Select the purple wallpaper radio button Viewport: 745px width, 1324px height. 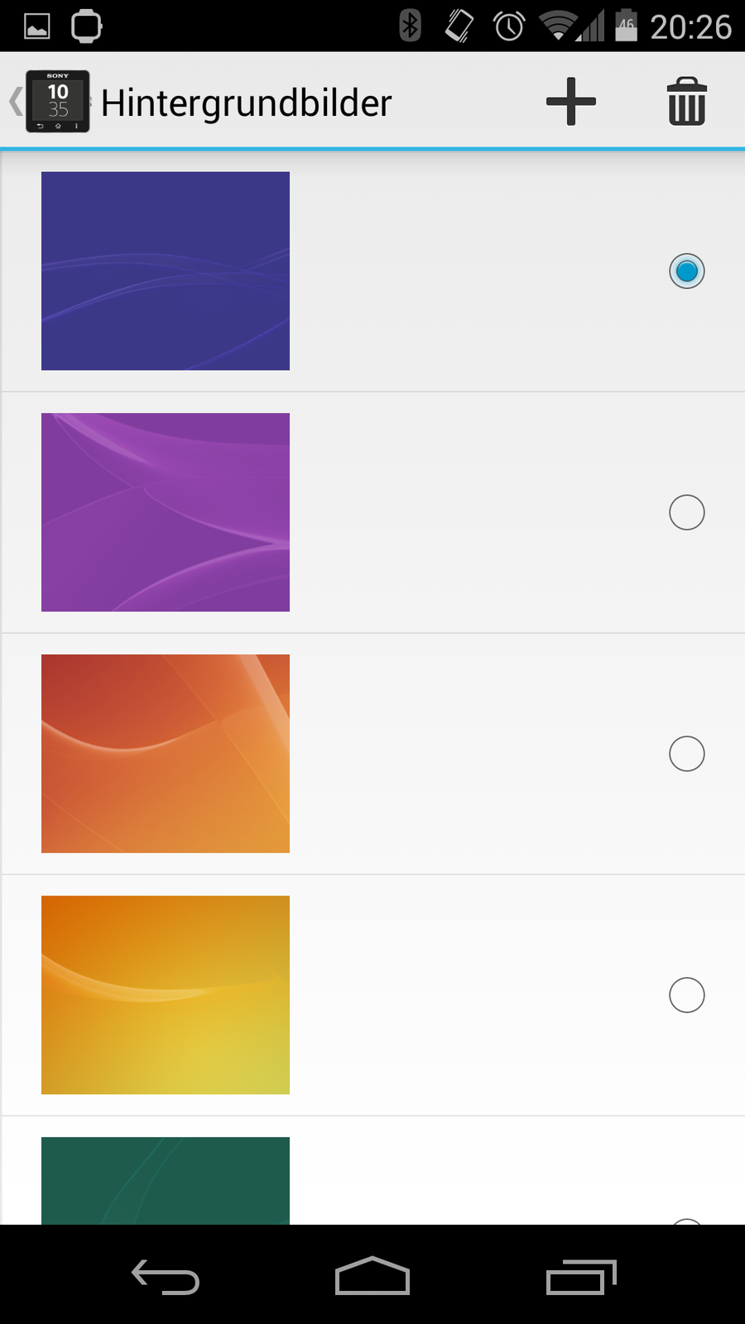[686, 513]
